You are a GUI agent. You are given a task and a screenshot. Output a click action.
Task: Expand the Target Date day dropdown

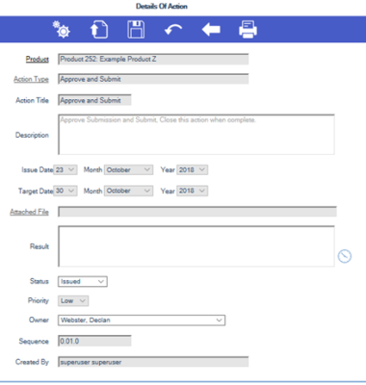(65, 191)
